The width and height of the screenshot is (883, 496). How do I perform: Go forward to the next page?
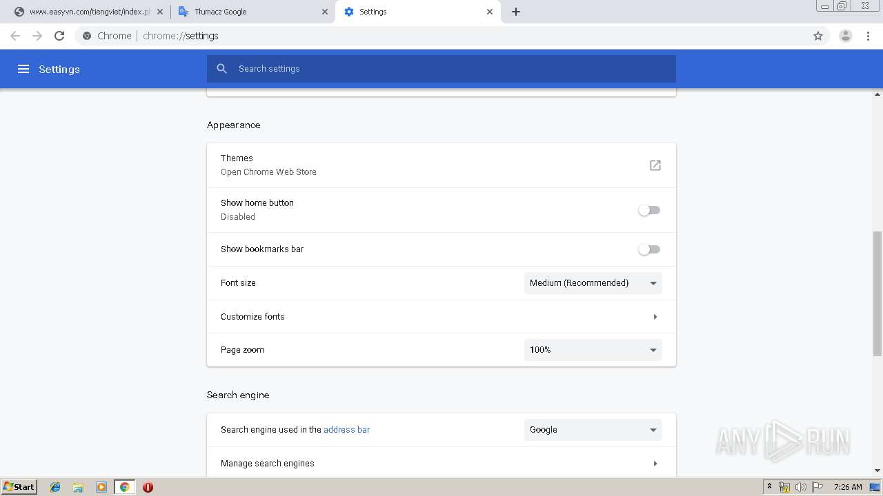[37, 36]
